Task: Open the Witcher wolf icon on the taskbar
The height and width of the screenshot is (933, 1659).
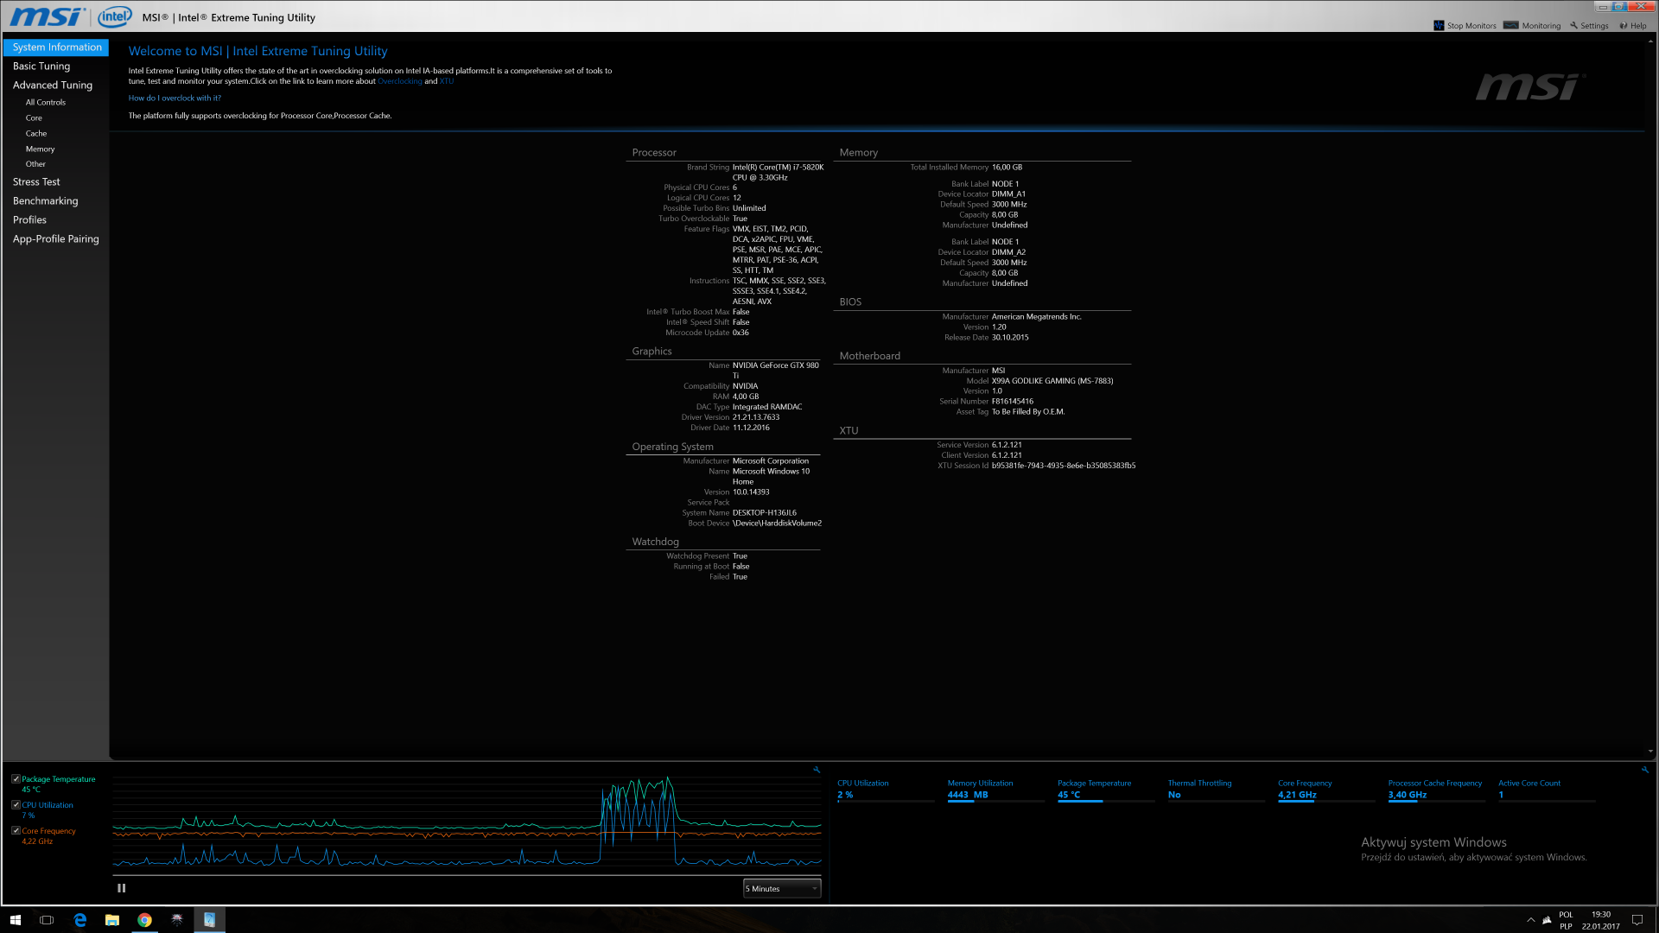Action: (177, 920)
